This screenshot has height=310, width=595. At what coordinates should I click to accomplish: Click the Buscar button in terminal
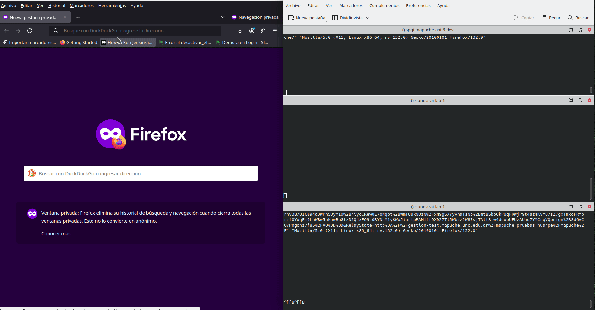click(578, 18)
